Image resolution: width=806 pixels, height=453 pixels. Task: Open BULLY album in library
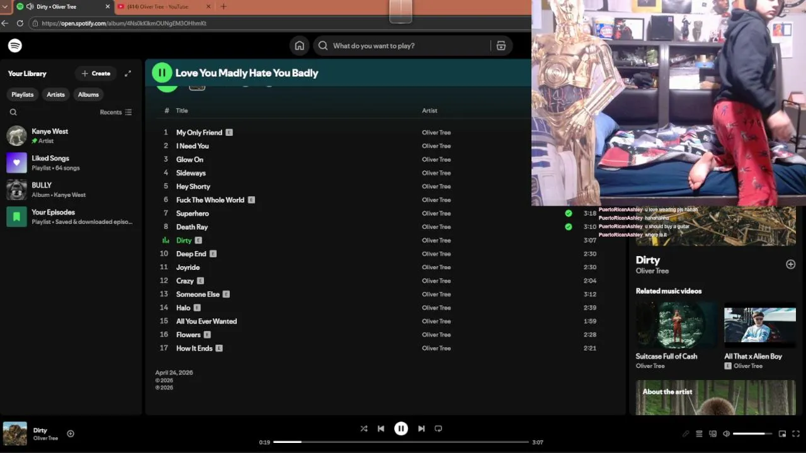click(x=71, y=190)
